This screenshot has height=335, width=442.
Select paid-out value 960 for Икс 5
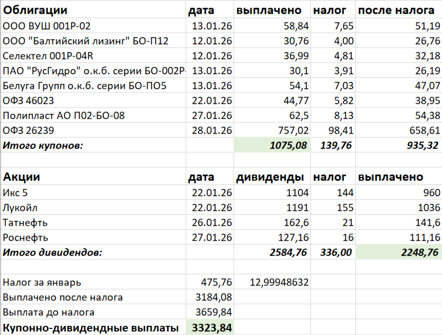pyautogui.click(x=399, y=192)
